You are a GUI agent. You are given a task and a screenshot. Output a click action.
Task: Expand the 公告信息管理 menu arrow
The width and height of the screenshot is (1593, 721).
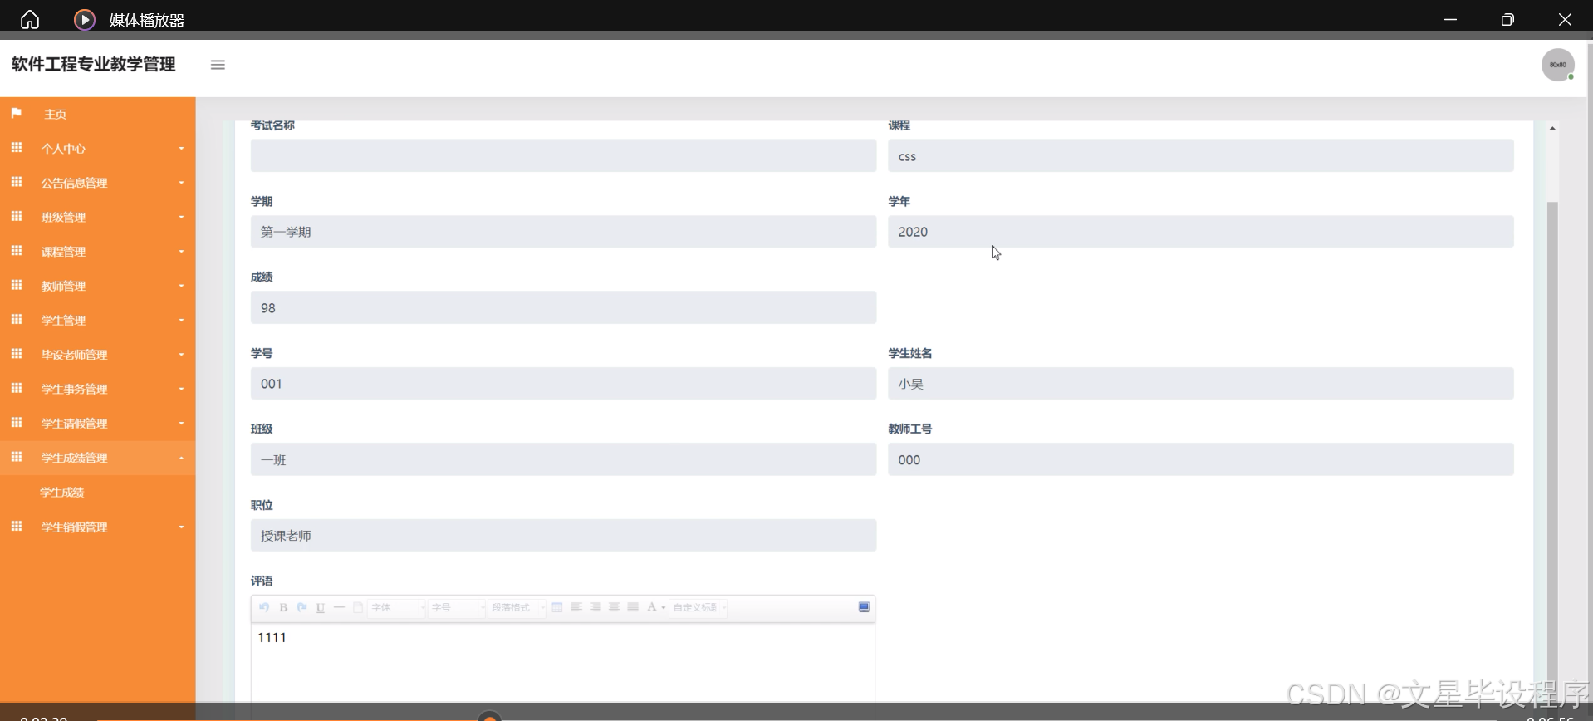click(x=181, y=183)
